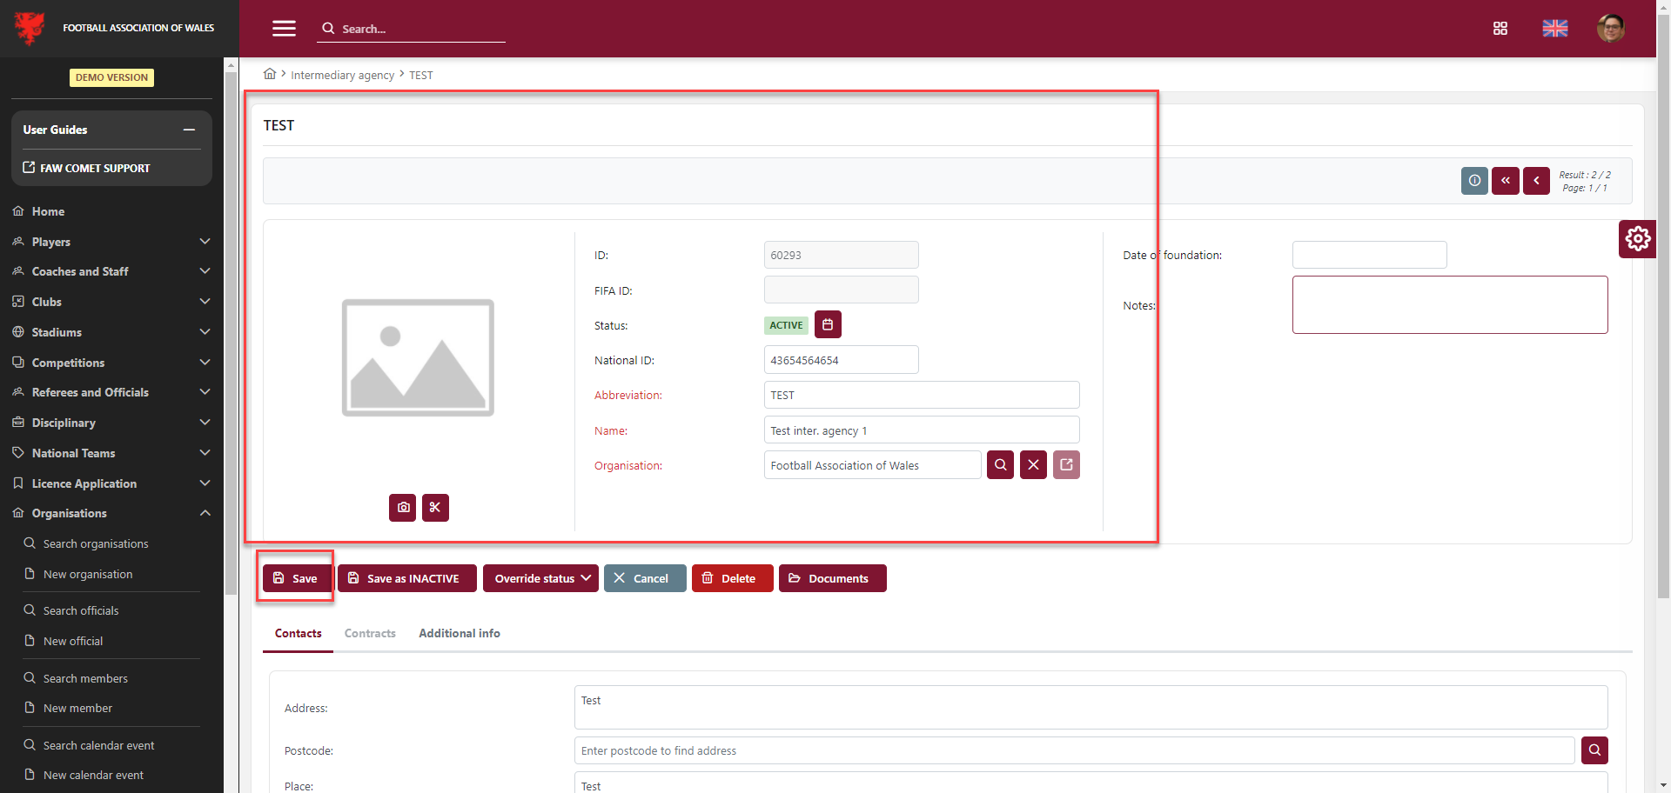Open the apps grid icon

pos(1500,29)
